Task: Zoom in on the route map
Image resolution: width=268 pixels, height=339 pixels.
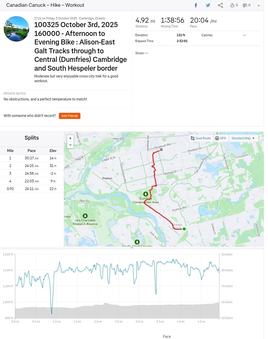Action: pyautogui.click(x=70, y=138)
